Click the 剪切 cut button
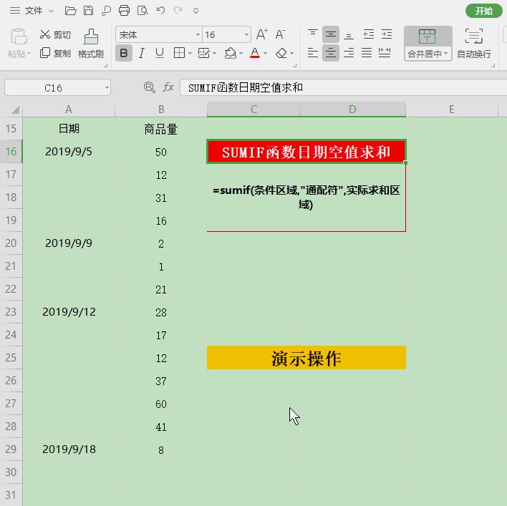507x506 pixels. [x=55, y=34]
